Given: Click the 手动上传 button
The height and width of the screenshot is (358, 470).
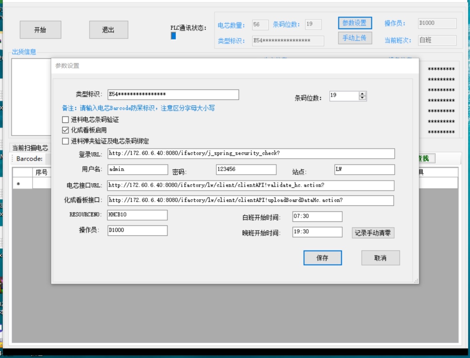Looking at the screenshot, I should (355, 38).
